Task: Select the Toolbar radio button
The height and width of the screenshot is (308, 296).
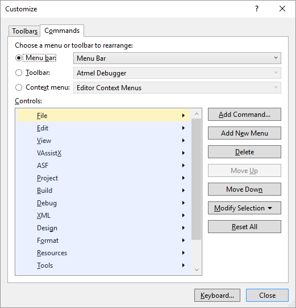Action: coord(19,73)
